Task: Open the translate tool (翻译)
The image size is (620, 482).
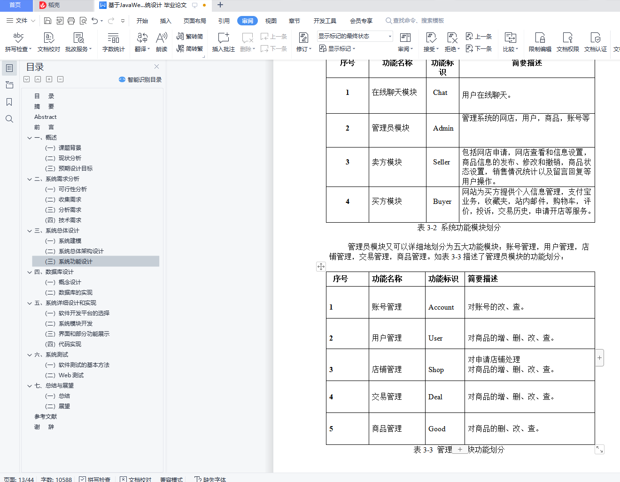Action: [x=142, y=42]
